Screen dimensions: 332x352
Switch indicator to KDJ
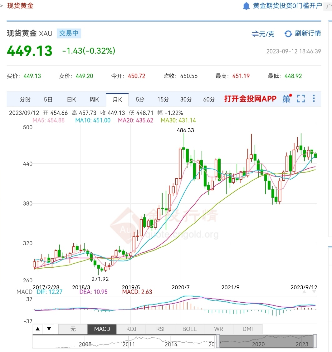pyautogui.click(x=131, y=329)
